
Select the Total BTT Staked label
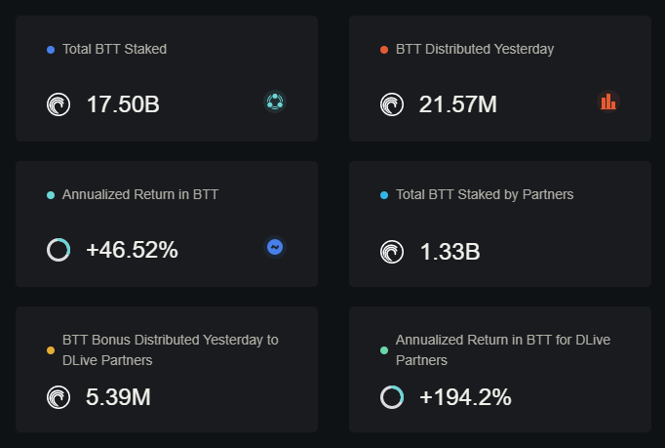114,49
